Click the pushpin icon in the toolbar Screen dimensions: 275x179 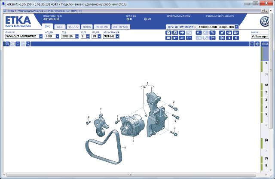pos(222,33)
